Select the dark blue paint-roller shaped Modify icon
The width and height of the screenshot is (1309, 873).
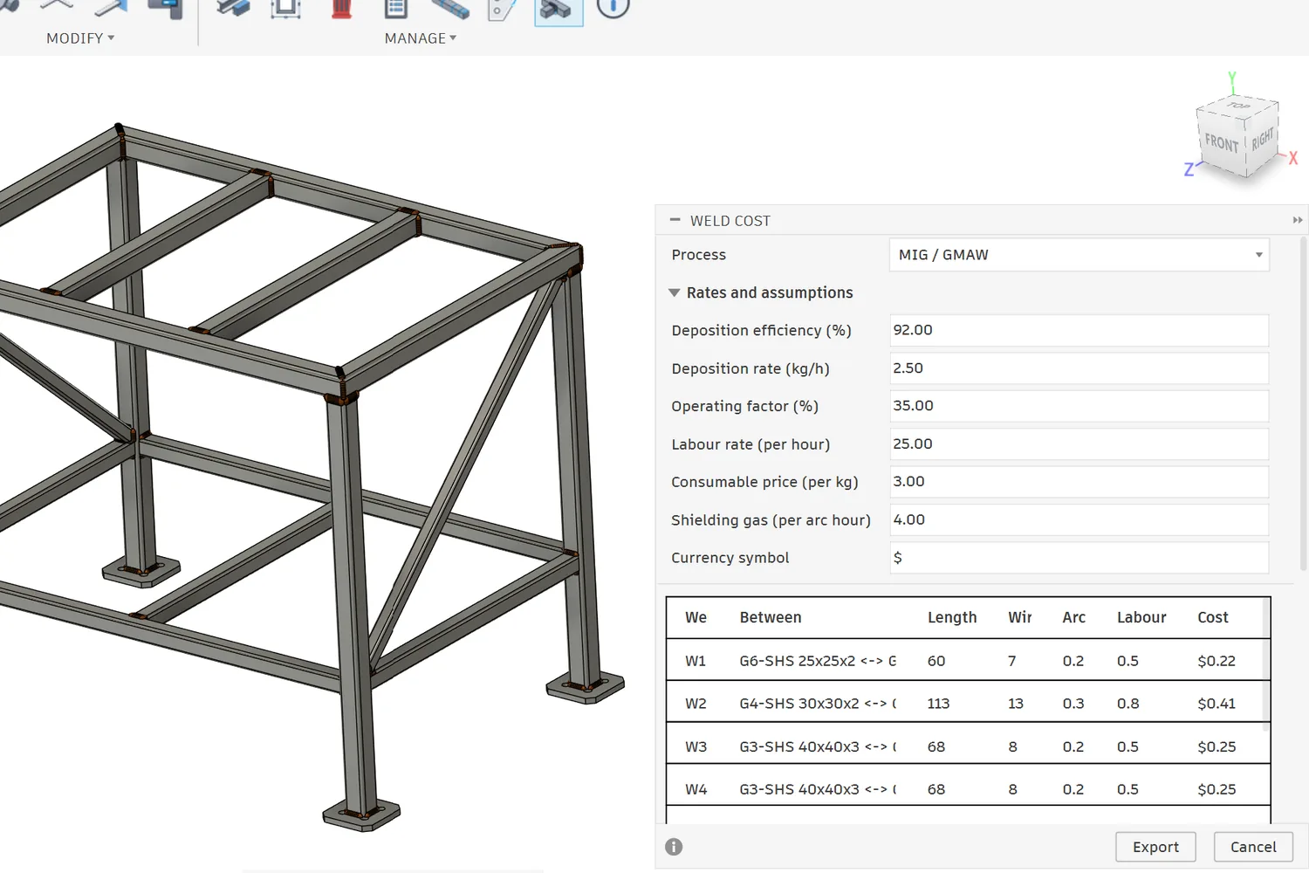click(166, 9)
